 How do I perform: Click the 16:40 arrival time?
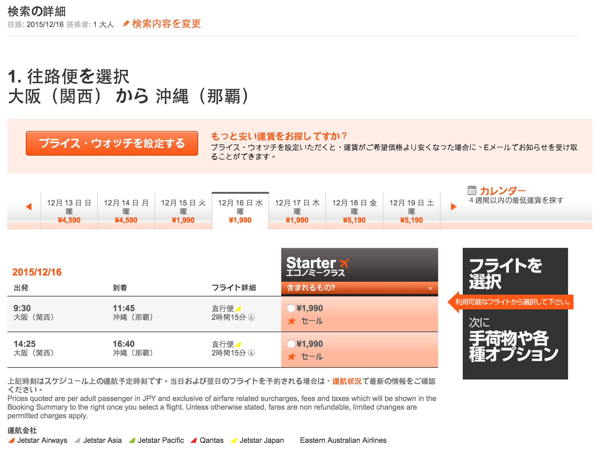tap(124, 344)
